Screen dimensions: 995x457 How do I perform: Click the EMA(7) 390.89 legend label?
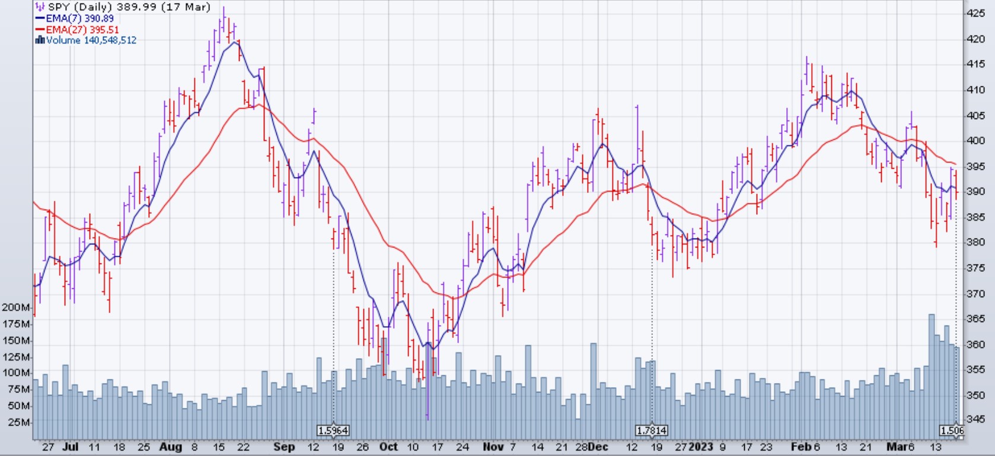(80, 18)
